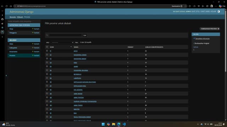The image size is (227, 127).
Task: Collapse the sidebar with toggle arrow
Action: click(x=6, y=75)
